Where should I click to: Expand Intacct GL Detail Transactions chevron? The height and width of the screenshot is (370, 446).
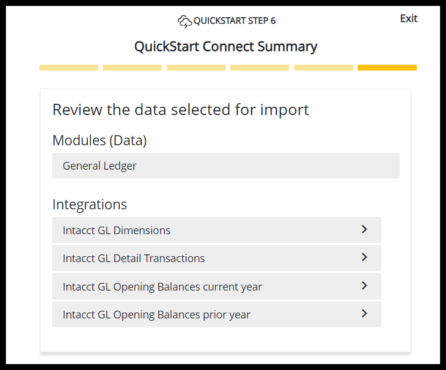point(364,257)
